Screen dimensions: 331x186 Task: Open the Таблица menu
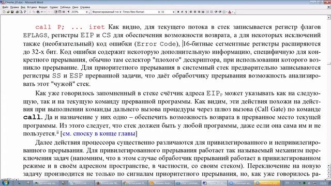(65, 7)
